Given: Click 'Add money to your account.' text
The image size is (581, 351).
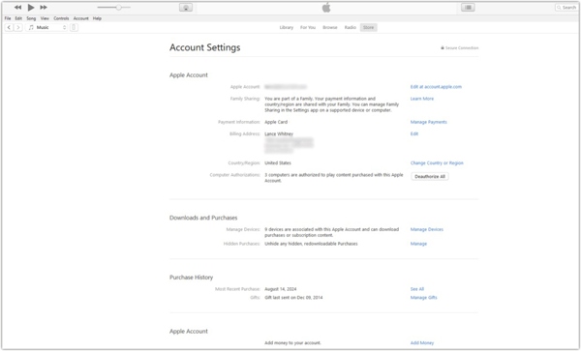Looking at the screenshot, I should tap(292, 343).
